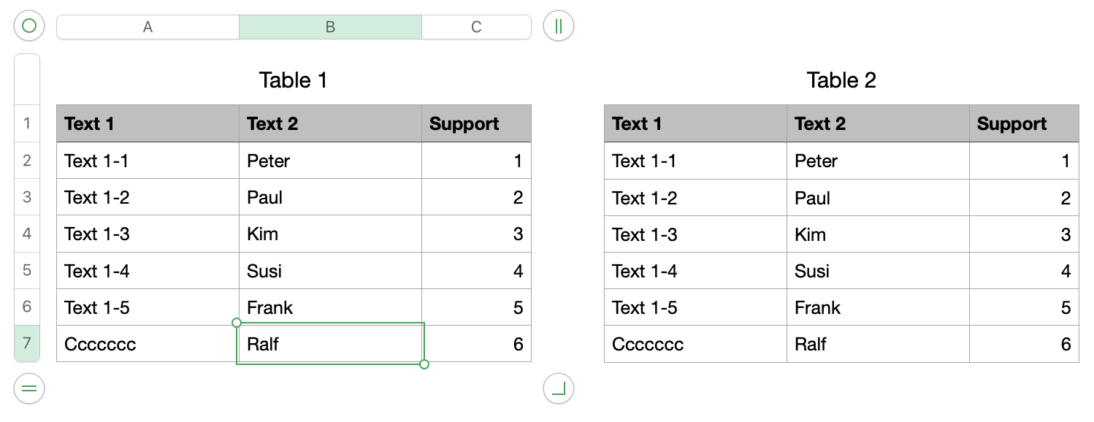
Task: Select the Frank cell in Table 2
Action: [878, 307]
